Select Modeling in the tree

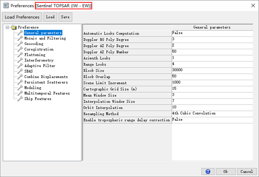pyautogui.click(x=33, y=87)
